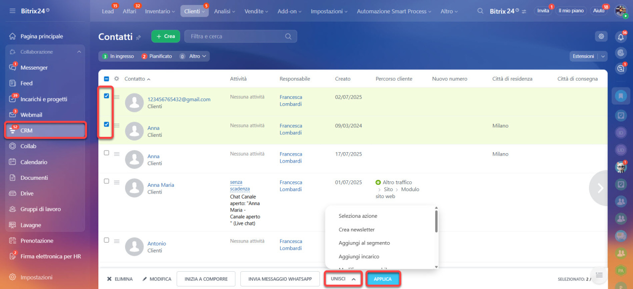Open notifications bell icon
Image resolution: width=633 pixels, height=289 pixels.
(x=621, y=37)
